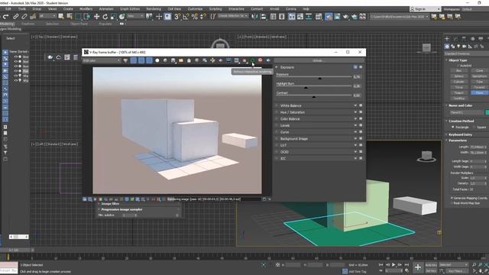This screenshot has height=275, width=489.
Task: Select the Cameras category icon in command panel
Action: 465,46
